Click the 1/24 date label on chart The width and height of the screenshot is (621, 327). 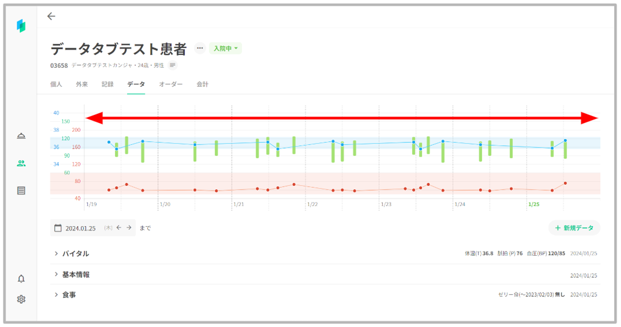click(x=460, y=204)
